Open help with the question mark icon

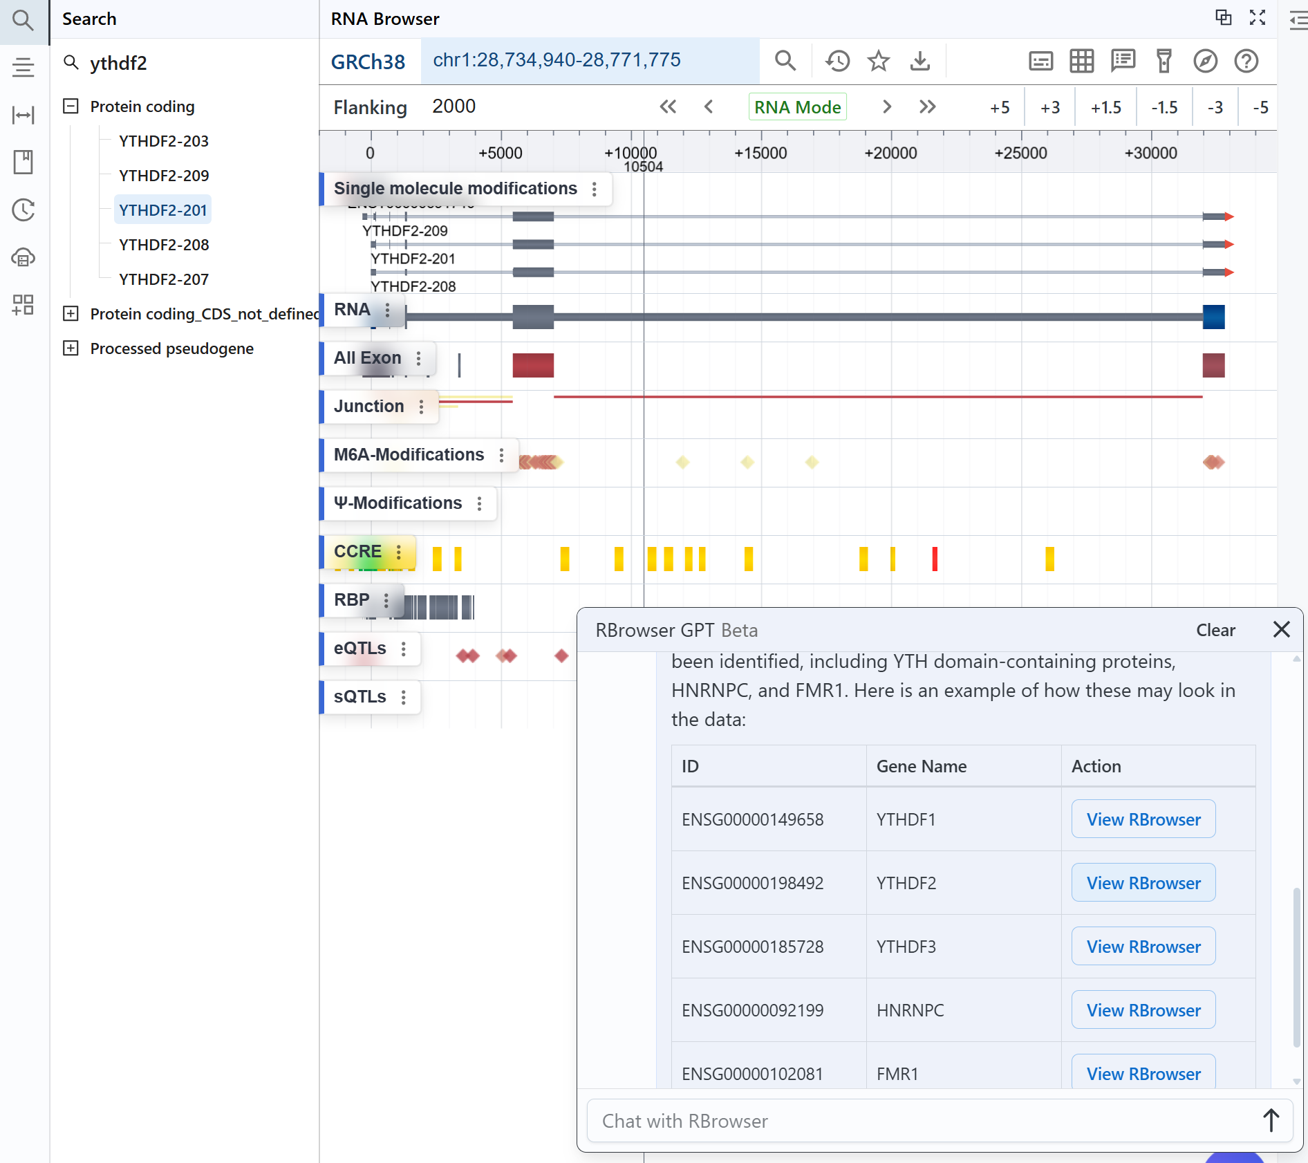[1246, 61]
